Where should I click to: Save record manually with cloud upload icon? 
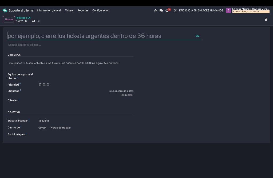[34, 21]
